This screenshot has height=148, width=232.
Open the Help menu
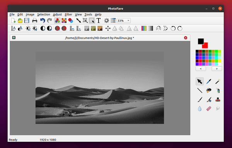click(98, 14)
